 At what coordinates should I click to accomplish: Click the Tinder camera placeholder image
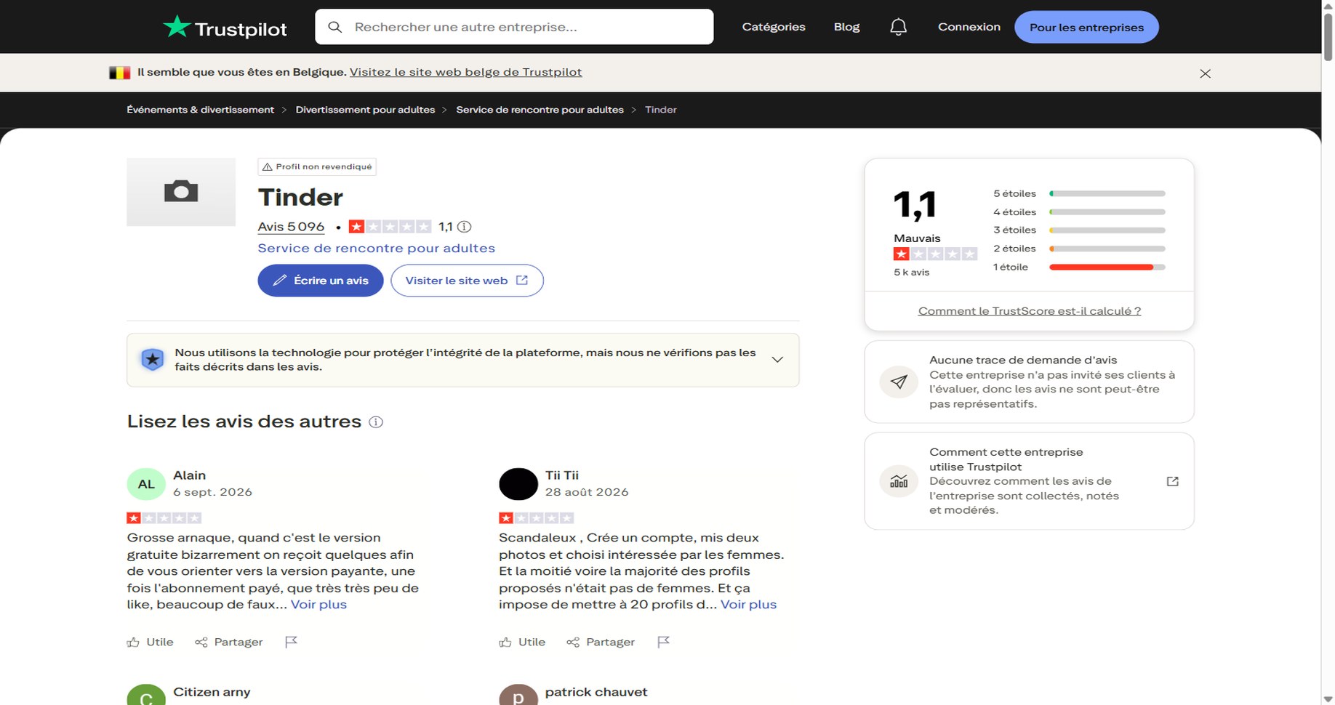point(181,192)
